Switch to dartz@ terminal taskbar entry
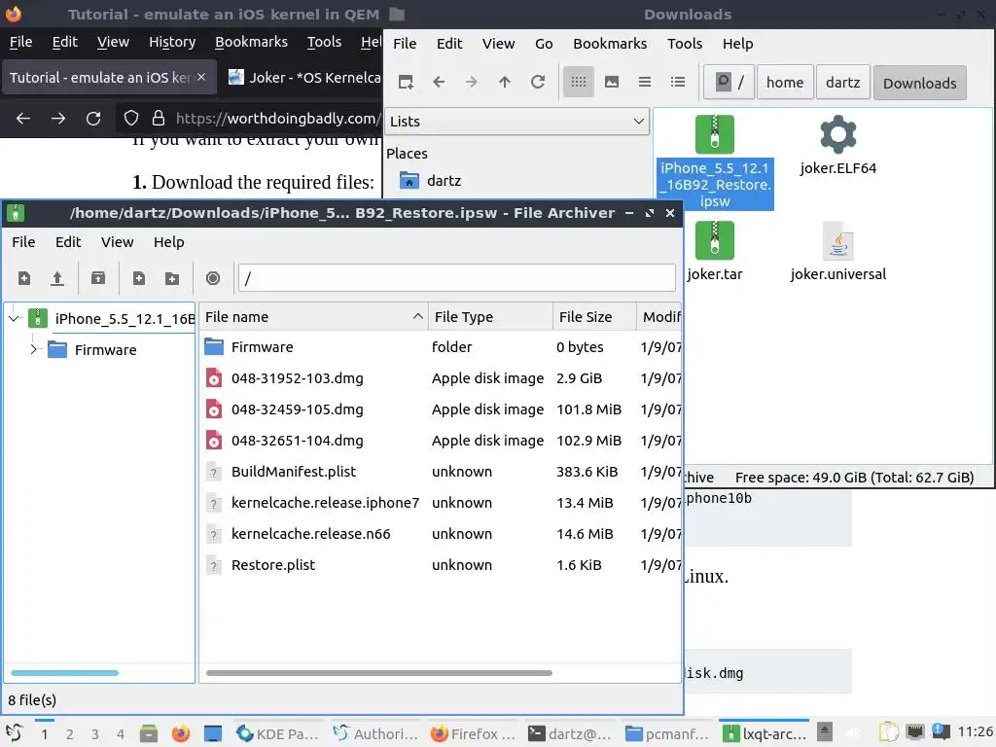 pos(570,733)
